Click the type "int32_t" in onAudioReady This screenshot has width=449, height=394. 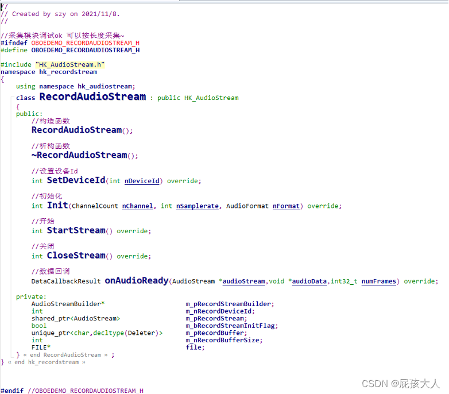tap(344, 281)
